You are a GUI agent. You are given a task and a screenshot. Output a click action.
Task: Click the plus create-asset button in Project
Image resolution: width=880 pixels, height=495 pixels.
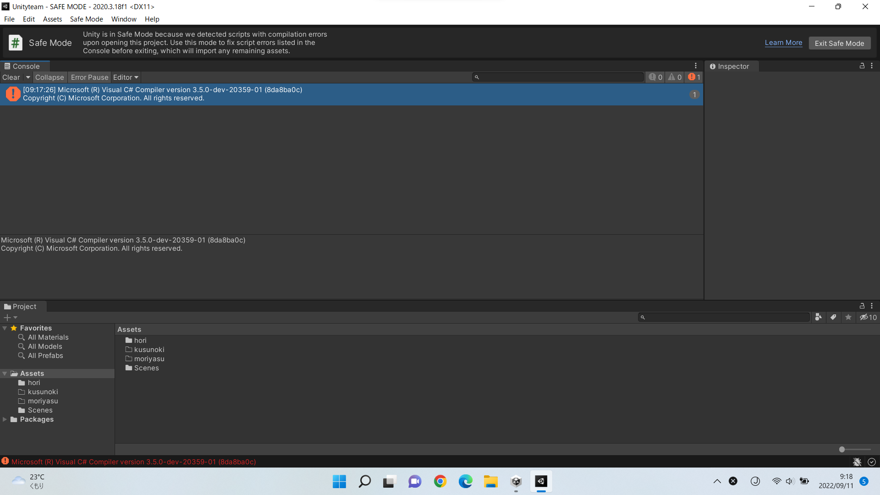coord(7,317)
